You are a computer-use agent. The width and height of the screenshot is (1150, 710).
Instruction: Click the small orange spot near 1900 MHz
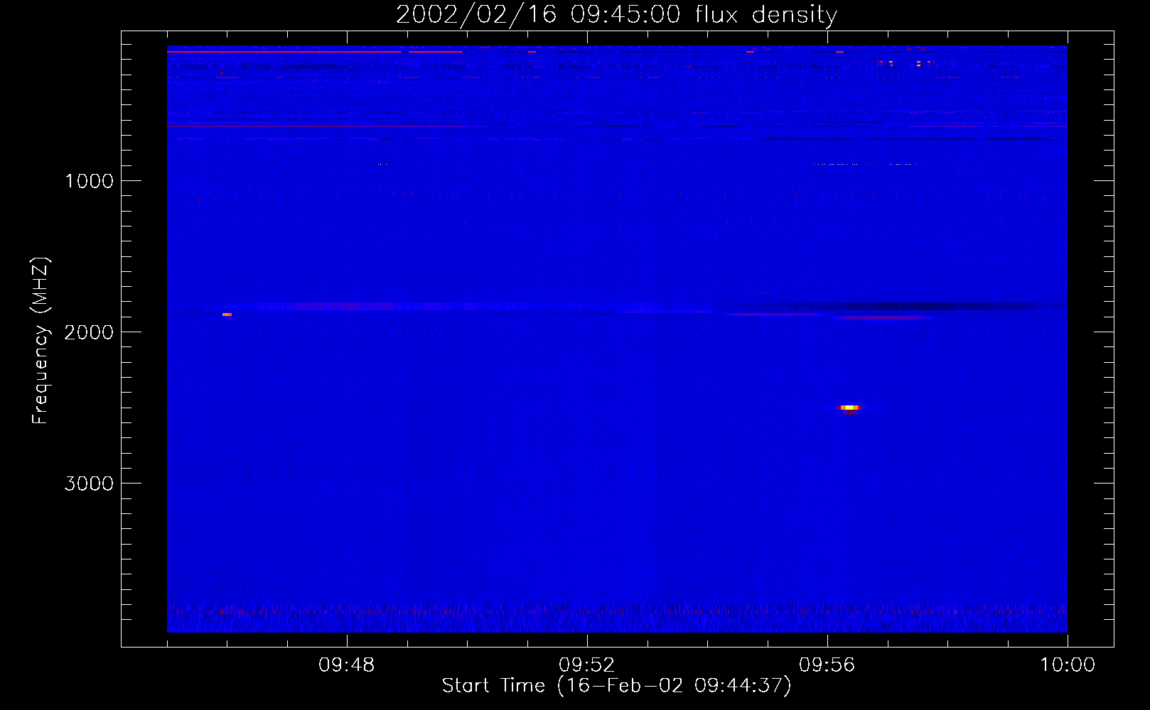point(227,314)
